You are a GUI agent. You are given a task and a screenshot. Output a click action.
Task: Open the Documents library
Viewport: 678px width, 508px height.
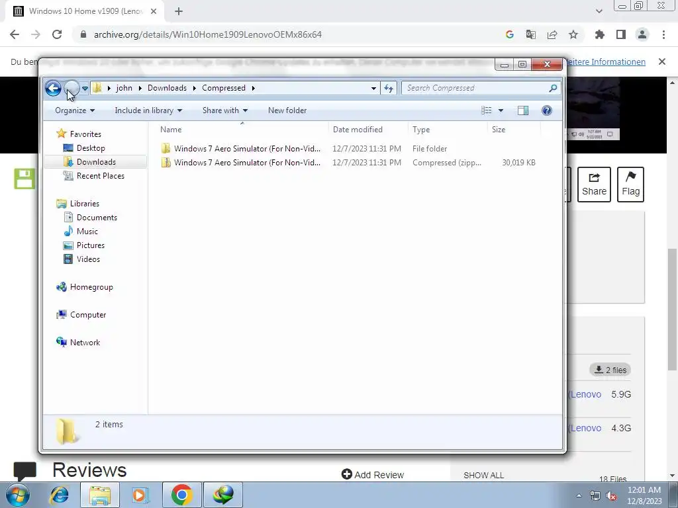(97, 217)
